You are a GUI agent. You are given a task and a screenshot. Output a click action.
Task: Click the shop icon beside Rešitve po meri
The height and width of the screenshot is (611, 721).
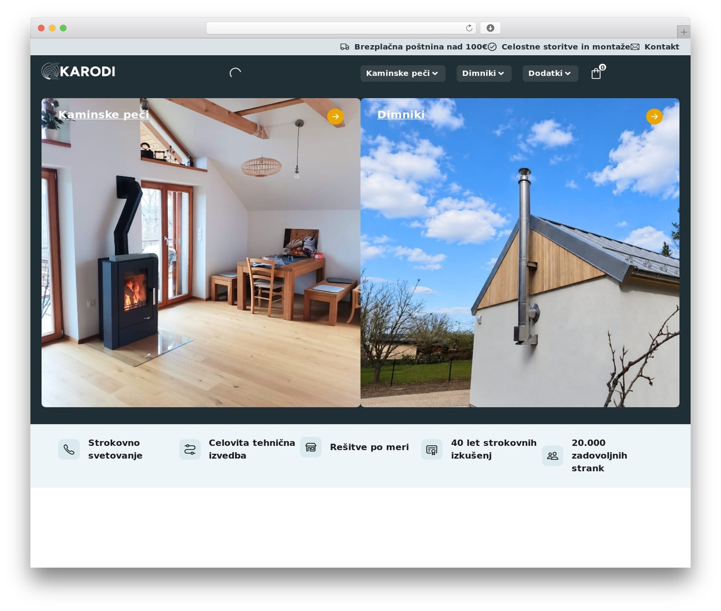click(x=311, y=447)
